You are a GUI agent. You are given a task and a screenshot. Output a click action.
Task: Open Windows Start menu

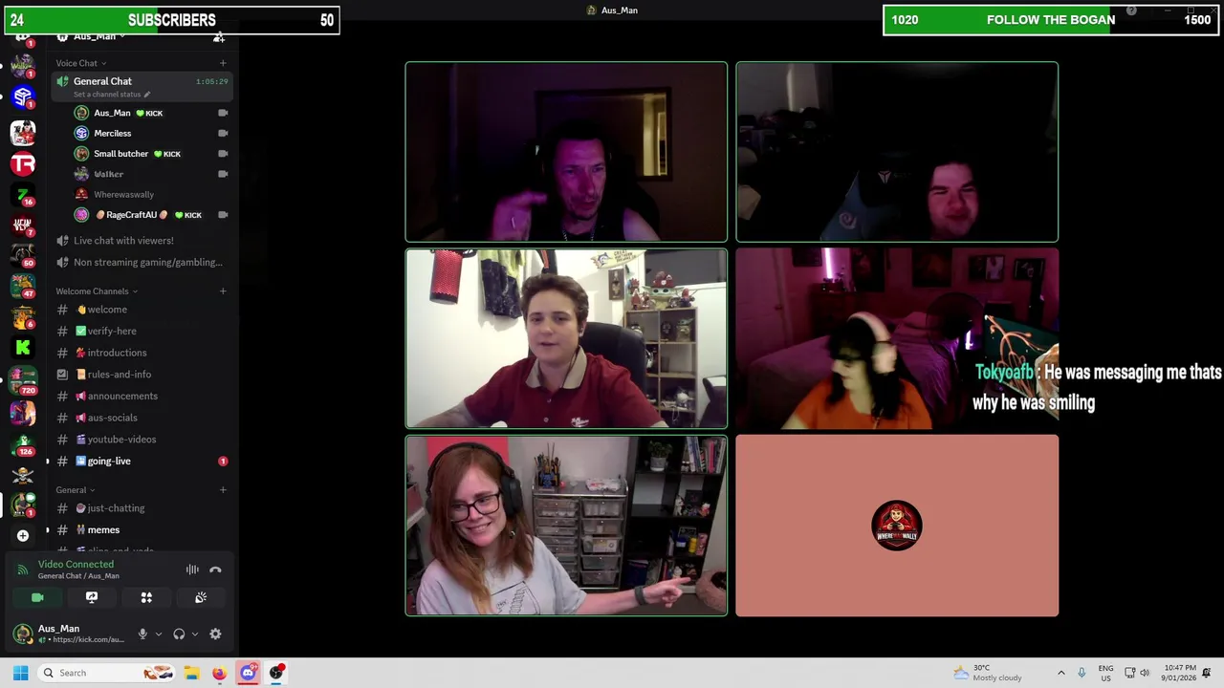coord(20,673)
